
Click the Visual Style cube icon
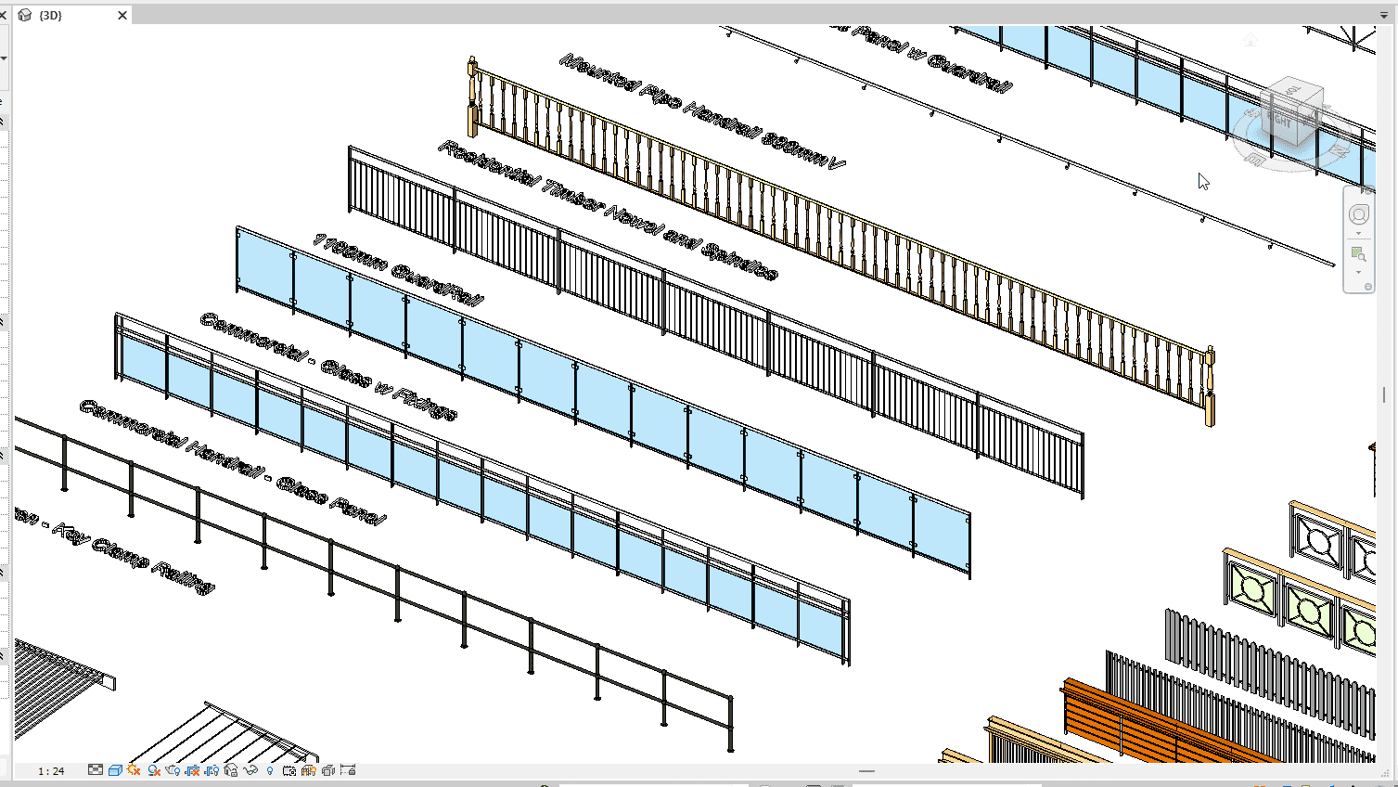pyautogui.click(x=115, y=770)
